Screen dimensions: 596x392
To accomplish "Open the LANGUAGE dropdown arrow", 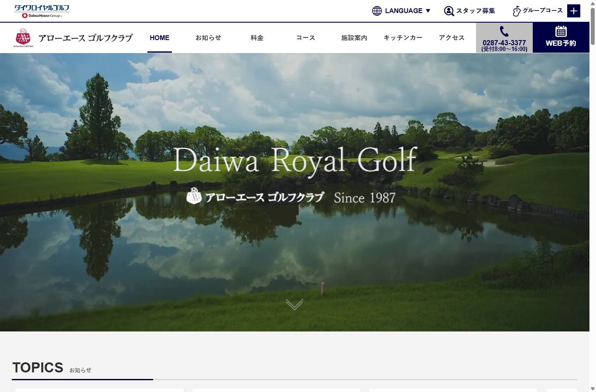I will (x=428, y=11).
